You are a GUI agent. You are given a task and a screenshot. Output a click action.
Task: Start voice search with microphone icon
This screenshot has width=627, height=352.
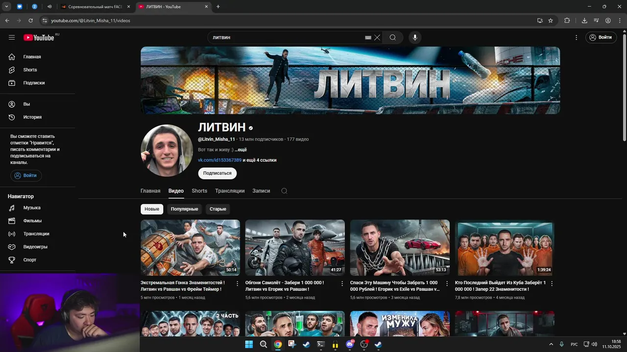415,38
